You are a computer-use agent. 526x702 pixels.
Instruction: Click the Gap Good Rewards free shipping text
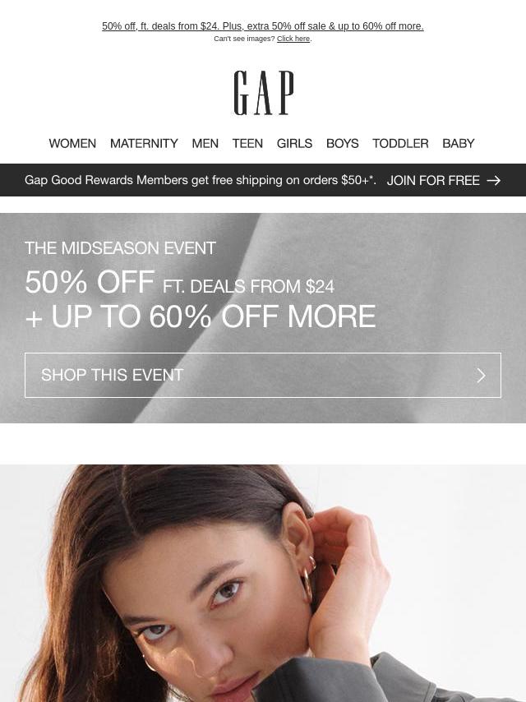200,180
